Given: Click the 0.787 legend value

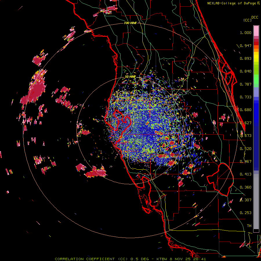Looking at the screenshot, I should click(246, 84).
